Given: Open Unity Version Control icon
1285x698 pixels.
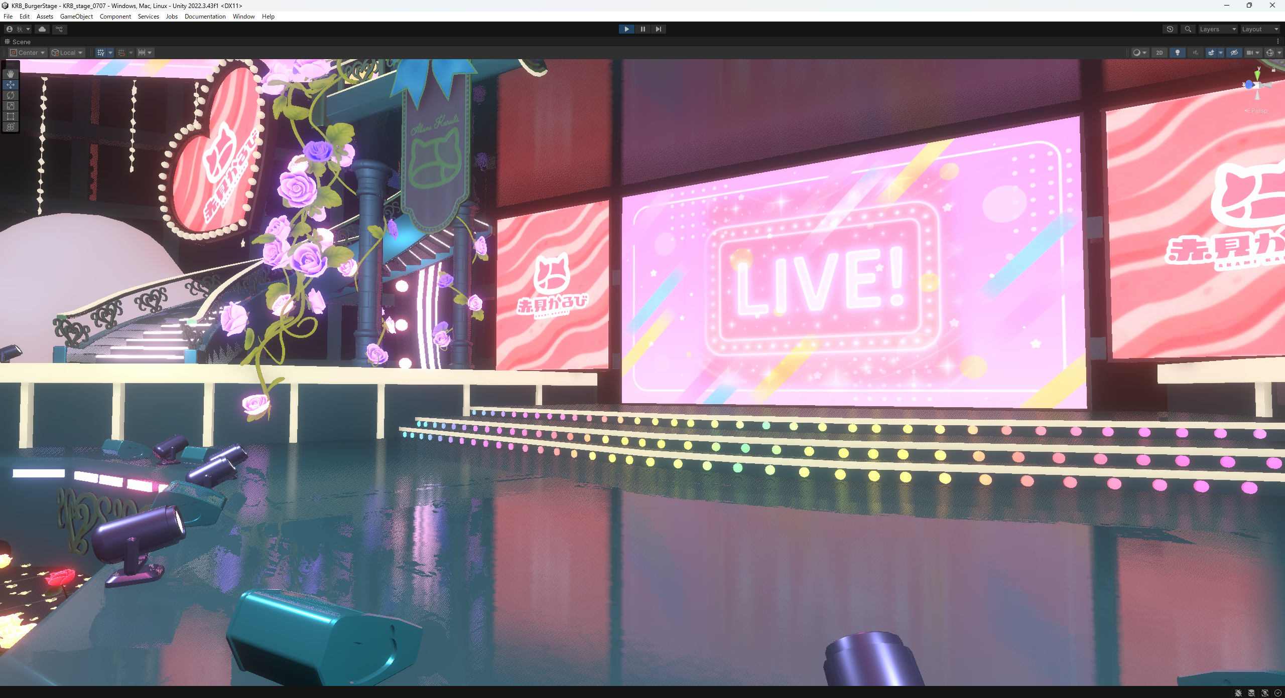Looking at the screenshot, I should coord(59,29).
